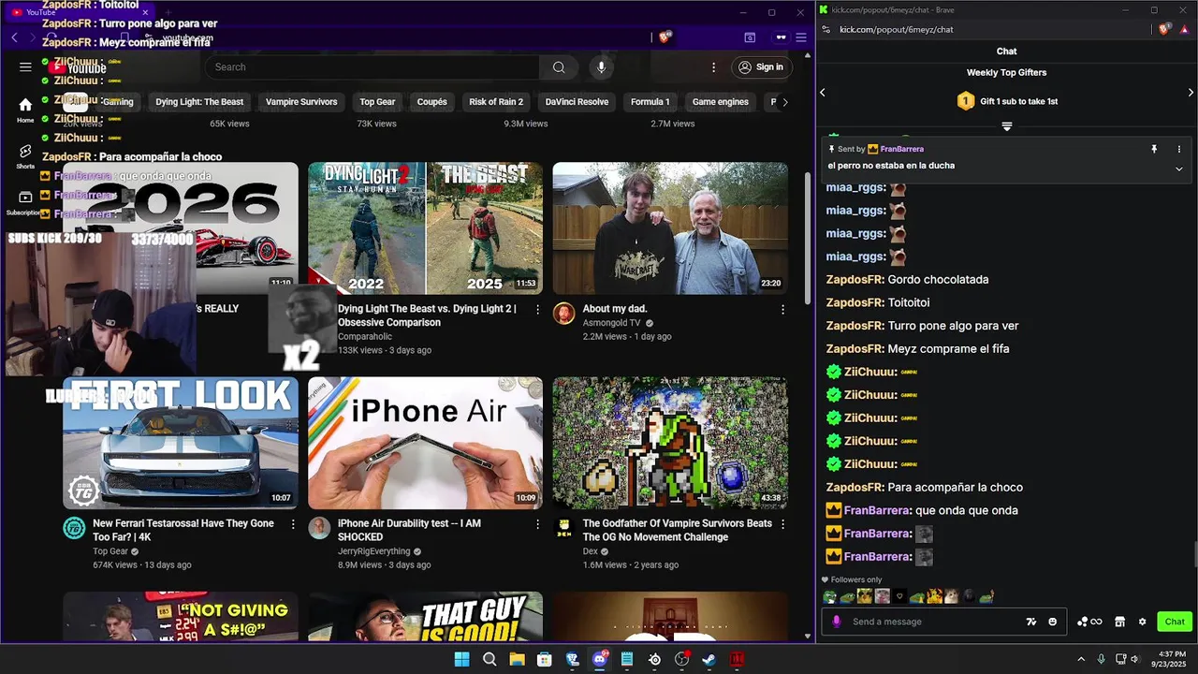Image resolution: width=1198 pixels, height=674 pixels.
Task: Select the Risk of Rain 2 chip
Action: tap(496, 102)
